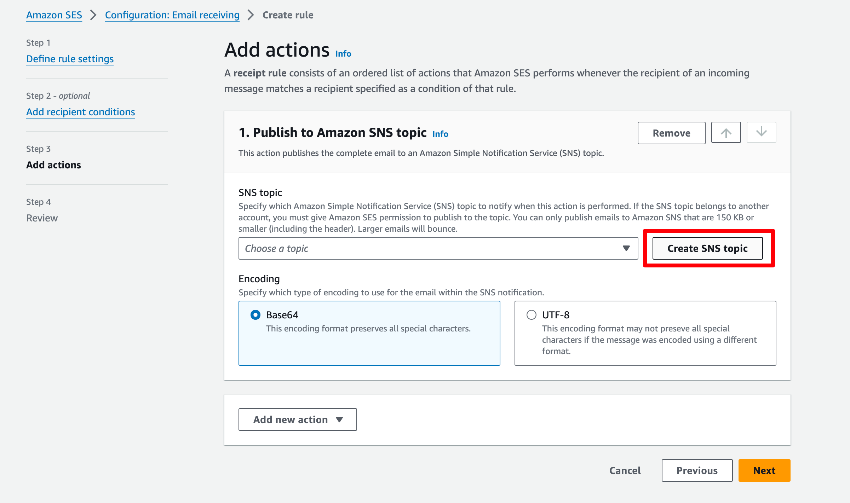
Task: Click the orange Next button
Action: tap(764, 470)
